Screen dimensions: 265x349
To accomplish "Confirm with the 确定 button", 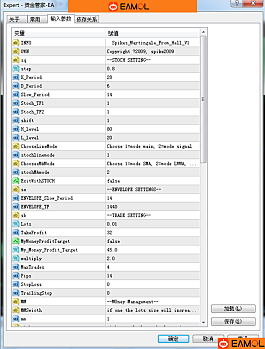I will pyautogui.click(x=173, y=339).
